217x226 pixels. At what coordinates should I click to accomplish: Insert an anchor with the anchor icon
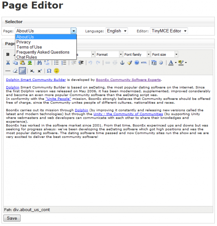click(x=122, y=63)
